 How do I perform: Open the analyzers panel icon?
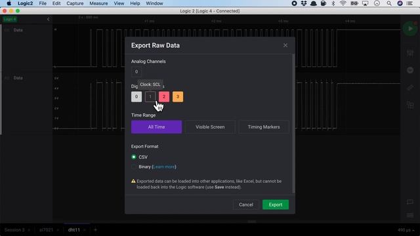[x=409, y=70]
